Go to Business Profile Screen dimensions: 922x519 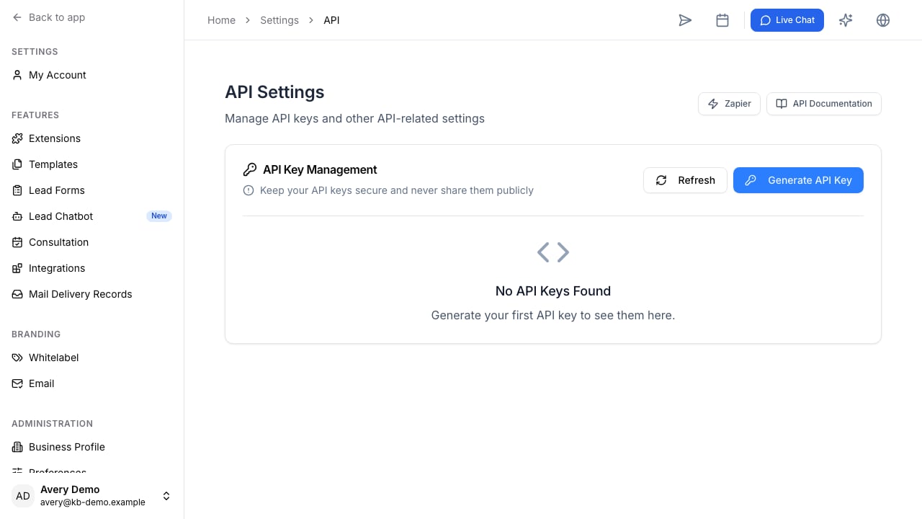pos(92,447)
